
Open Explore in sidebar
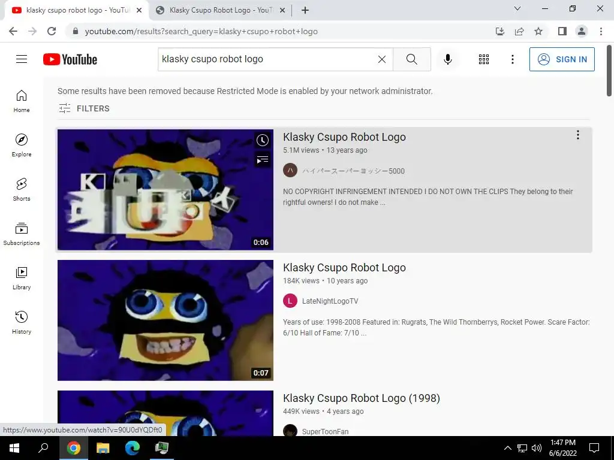[22, 146]
